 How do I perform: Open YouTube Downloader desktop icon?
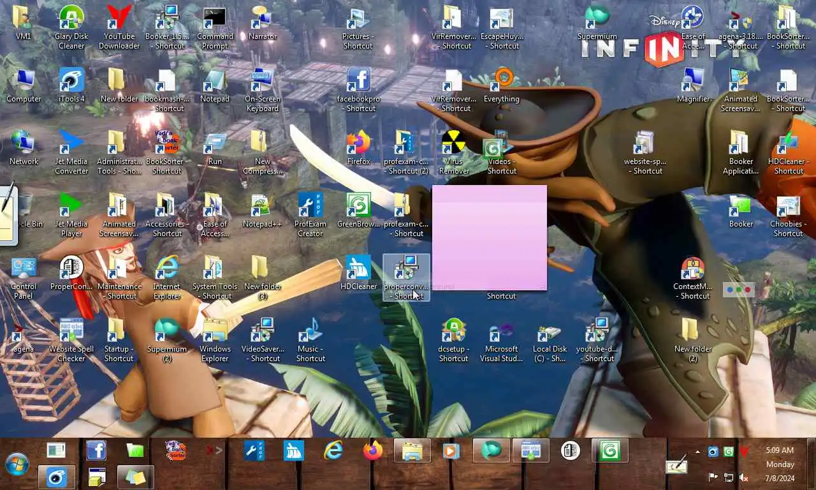coord(119,27)
